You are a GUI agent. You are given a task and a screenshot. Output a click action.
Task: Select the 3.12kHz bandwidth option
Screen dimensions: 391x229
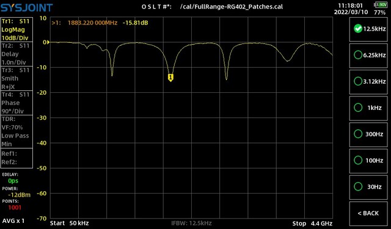pyautogui.click(x=368, y=81)
